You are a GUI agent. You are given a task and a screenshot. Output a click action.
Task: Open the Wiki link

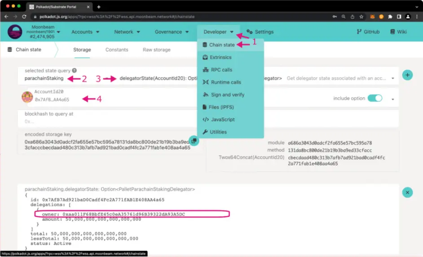(398, 32)
